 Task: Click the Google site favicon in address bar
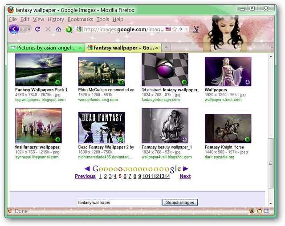[x=79, y=29]
